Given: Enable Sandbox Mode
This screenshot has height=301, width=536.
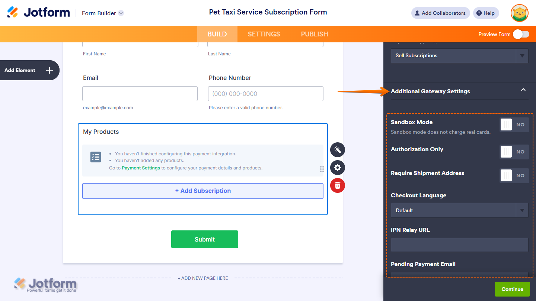Looking at the screenshot, I should tap(514, 124).
